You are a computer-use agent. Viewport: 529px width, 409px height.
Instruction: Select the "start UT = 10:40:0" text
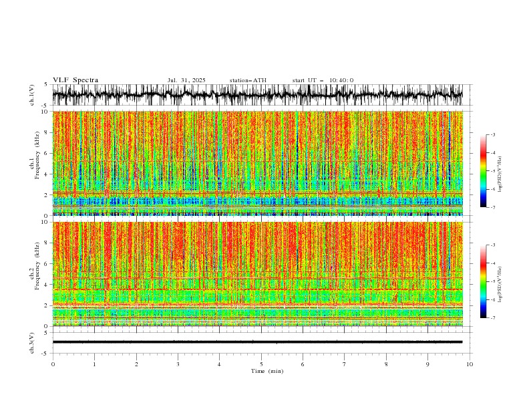(323, 80)
